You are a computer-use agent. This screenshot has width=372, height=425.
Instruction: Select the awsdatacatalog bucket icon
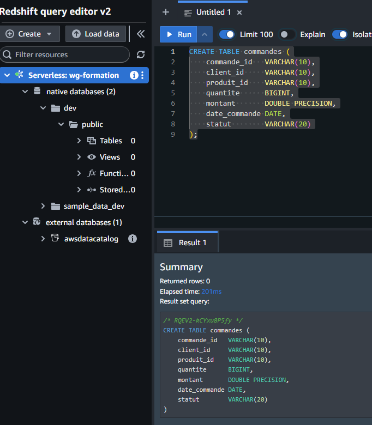pyautogui.click(x=55, y=238)
